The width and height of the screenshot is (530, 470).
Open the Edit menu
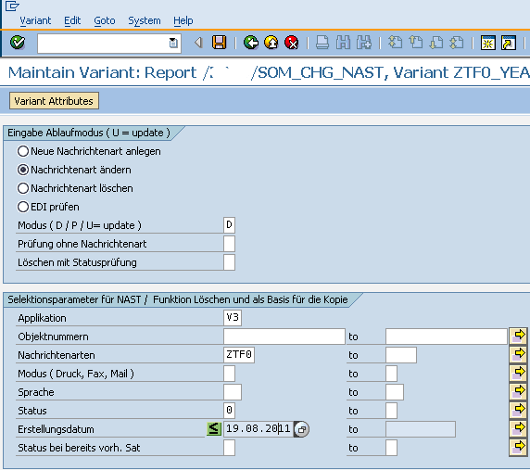coord(72,20)
